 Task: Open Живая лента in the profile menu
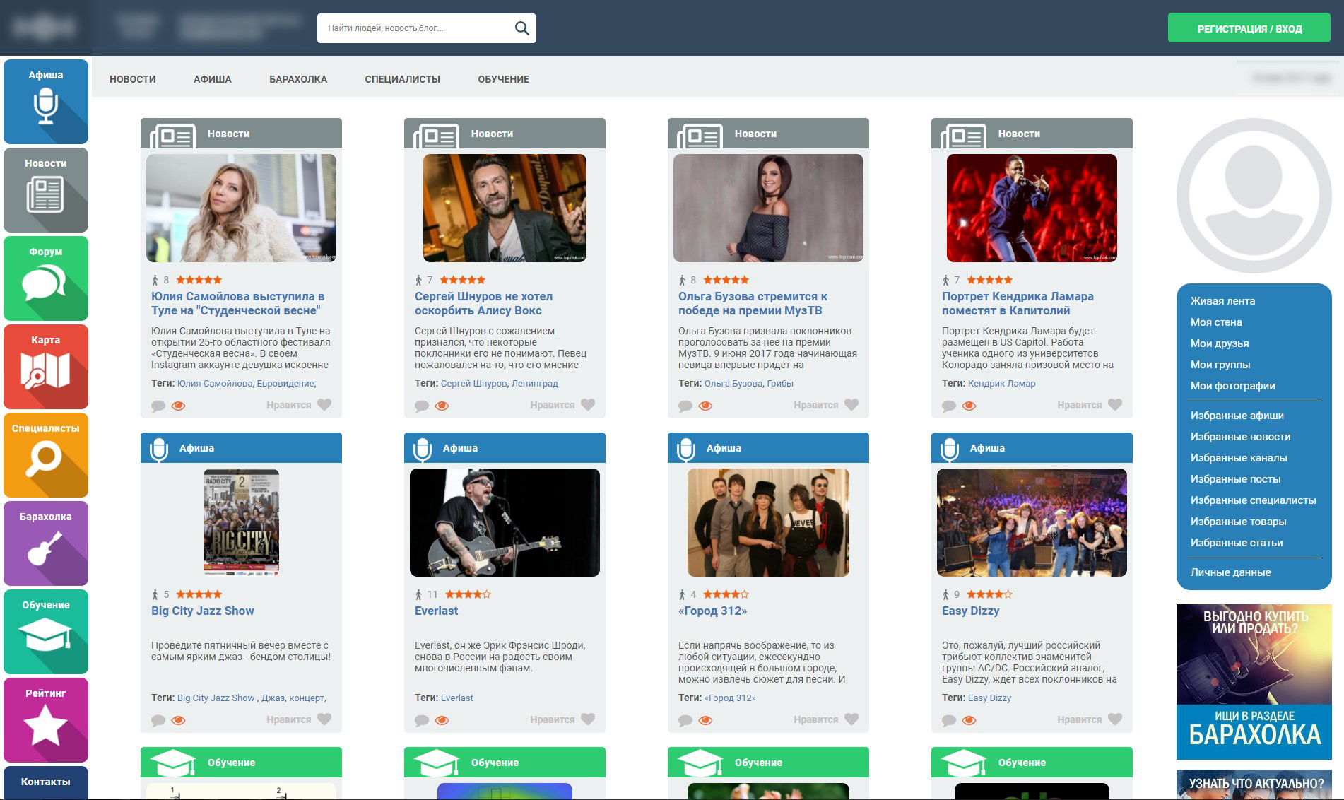1222,301
